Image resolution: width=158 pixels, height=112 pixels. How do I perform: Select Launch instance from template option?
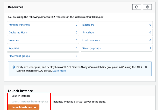[x=30, y=101]
